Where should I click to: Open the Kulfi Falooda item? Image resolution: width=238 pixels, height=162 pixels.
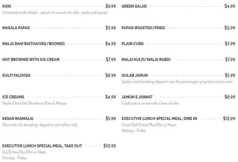pyautogui.click(x=16, y=75)
